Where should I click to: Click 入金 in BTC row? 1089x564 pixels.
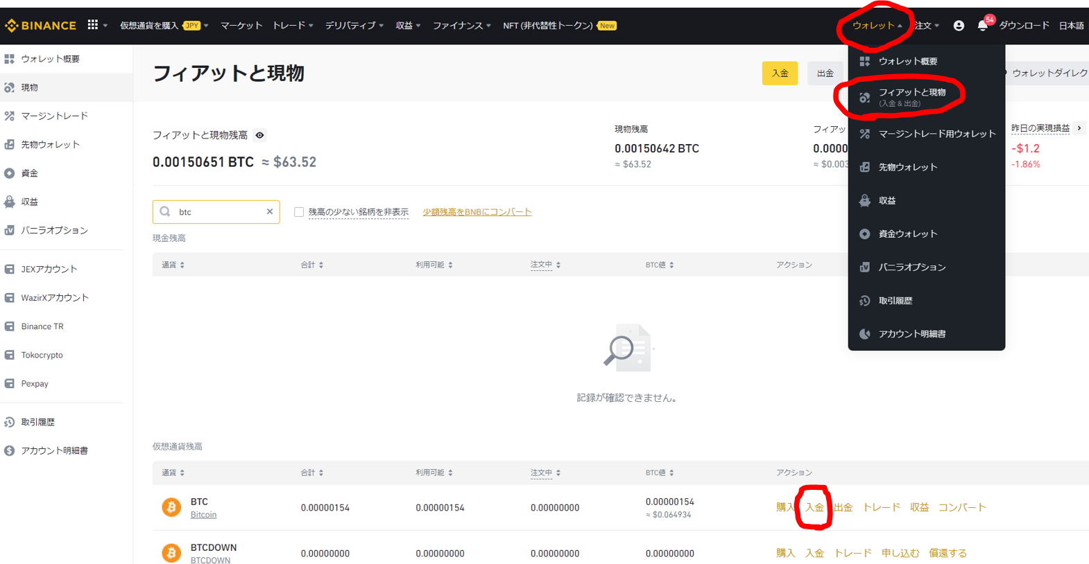814,507
